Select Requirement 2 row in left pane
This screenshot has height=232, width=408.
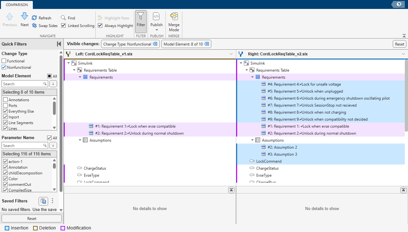(x=150, y=133)
